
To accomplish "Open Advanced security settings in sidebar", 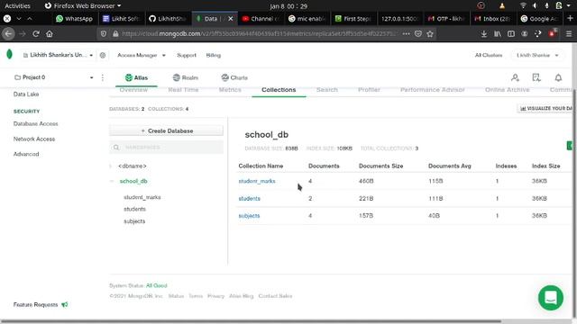I will (x=26, y=154).
